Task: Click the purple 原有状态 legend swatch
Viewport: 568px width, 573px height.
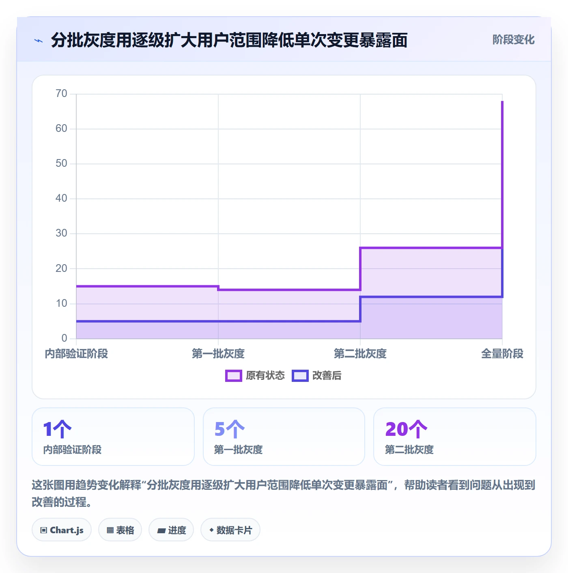Action: click(234, 376)
